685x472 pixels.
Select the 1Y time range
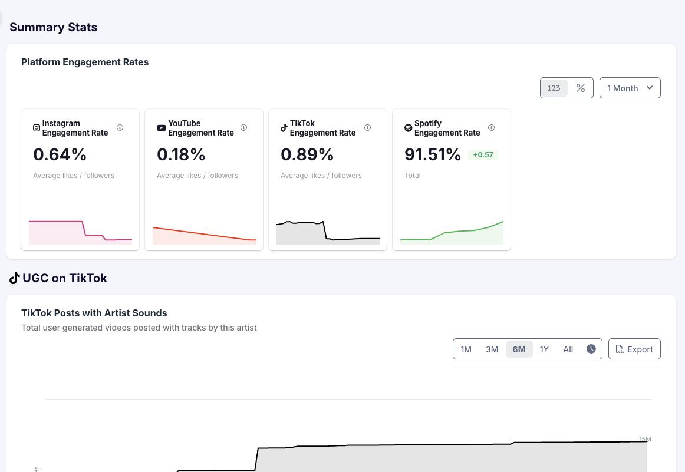[544, 349]
